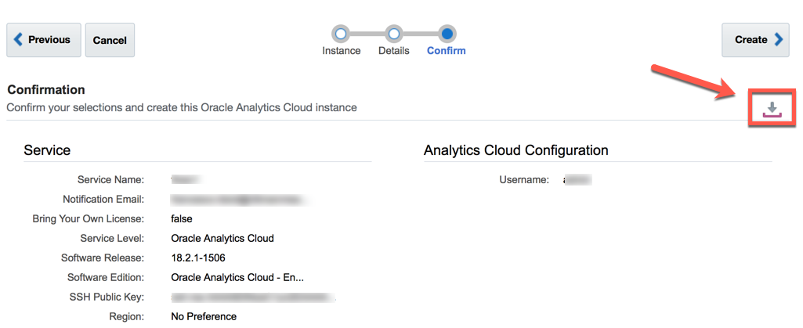Click the Analytics Cloud Configuration heading

(x=516, y=150)
